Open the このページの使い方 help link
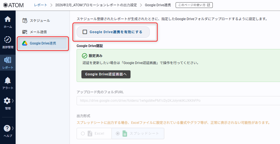The width and height of the screenshot is (280, 144). tap(194, 5)
